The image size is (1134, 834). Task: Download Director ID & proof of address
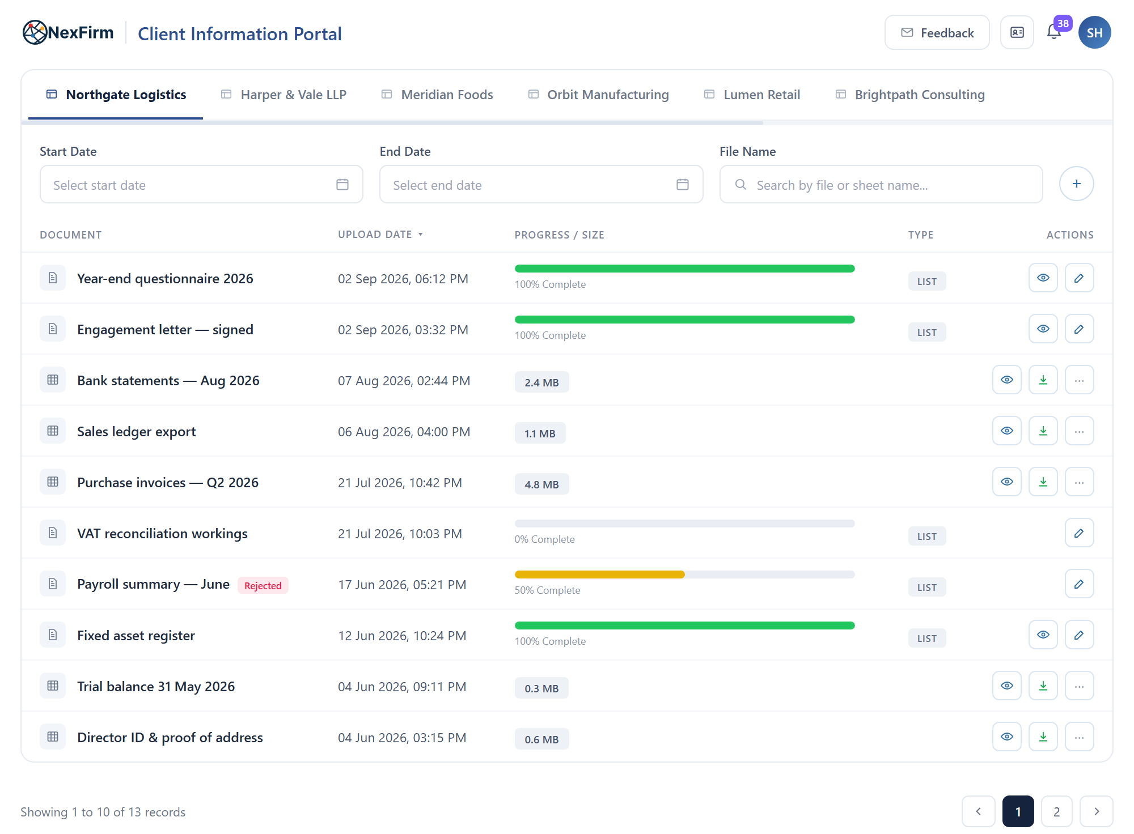[1043, 737]
